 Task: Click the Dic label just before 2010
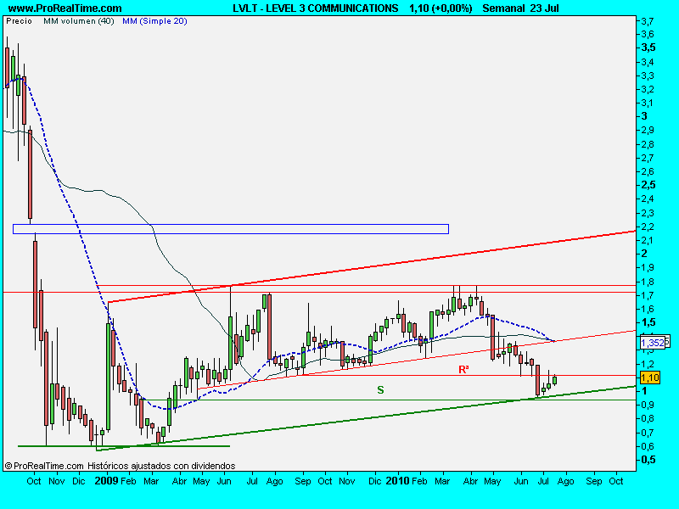375,481
